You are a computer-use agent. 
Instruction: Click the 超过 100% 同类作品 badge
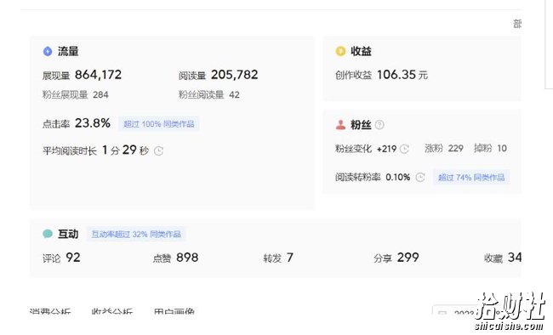pos(159,124)
